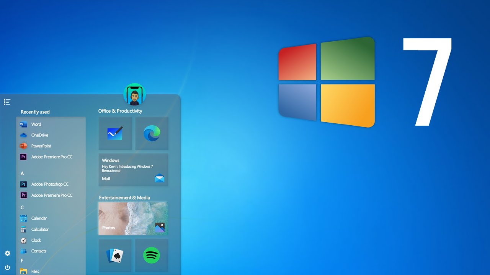The width and height of the screenshot is (490, 275).
Task: Open the Photos tile
Action: coord(133,218)
